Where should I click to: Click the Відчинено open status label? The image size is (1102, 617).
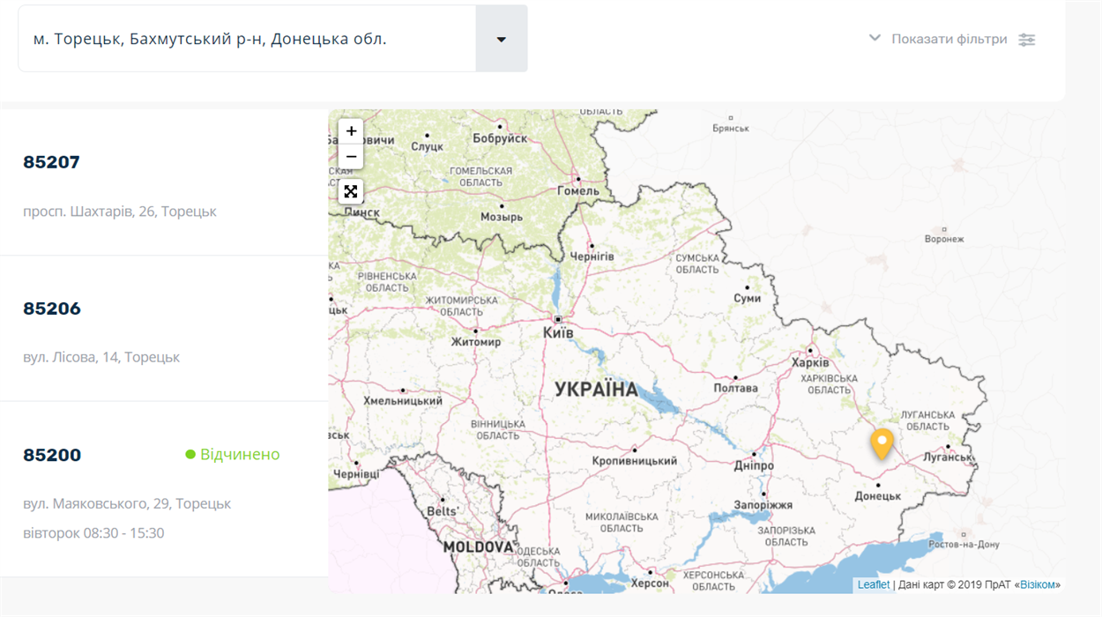233,454
